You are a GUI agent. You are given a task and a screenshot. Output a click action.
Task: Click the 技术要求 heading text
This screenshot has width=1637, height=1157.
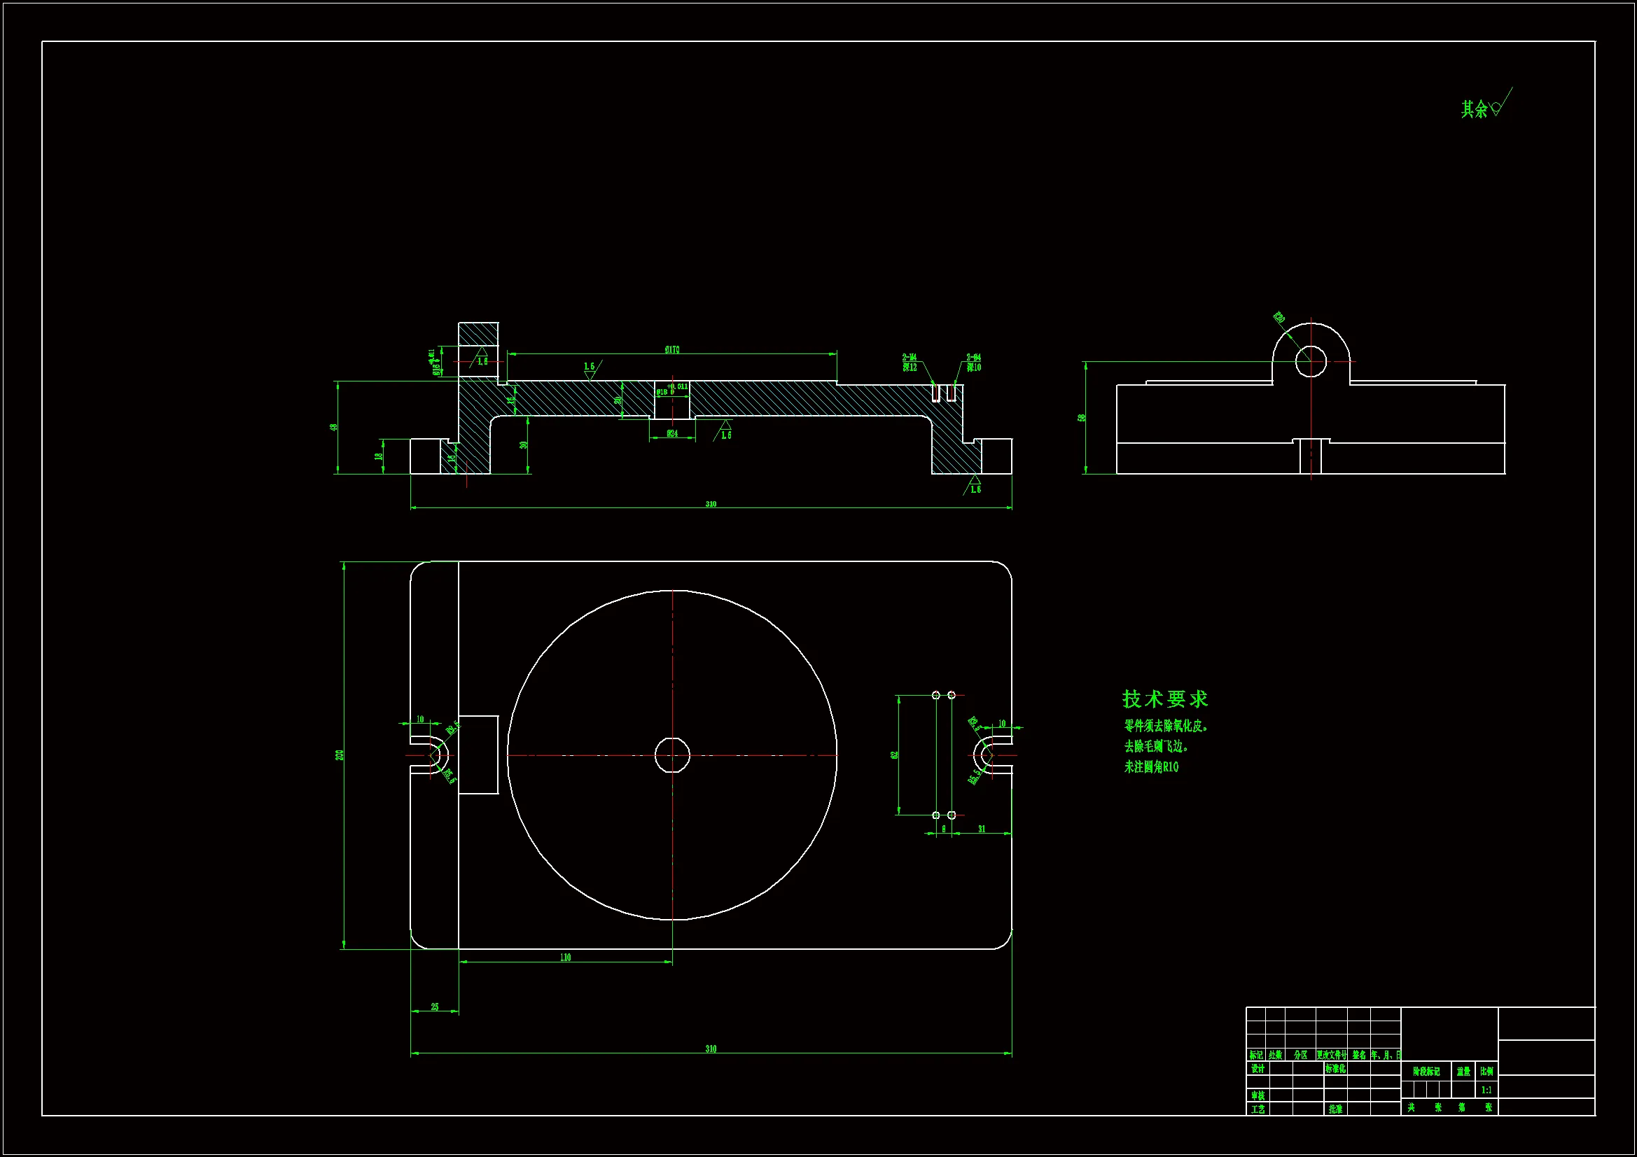point(1165,699)
